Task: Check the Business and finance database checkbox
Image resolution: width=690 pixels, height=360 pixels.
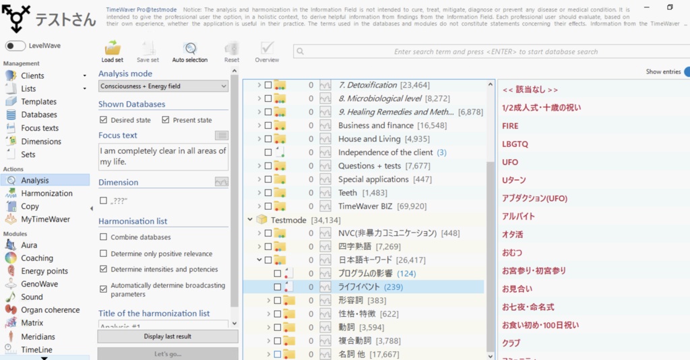Action: click(268, 125)
